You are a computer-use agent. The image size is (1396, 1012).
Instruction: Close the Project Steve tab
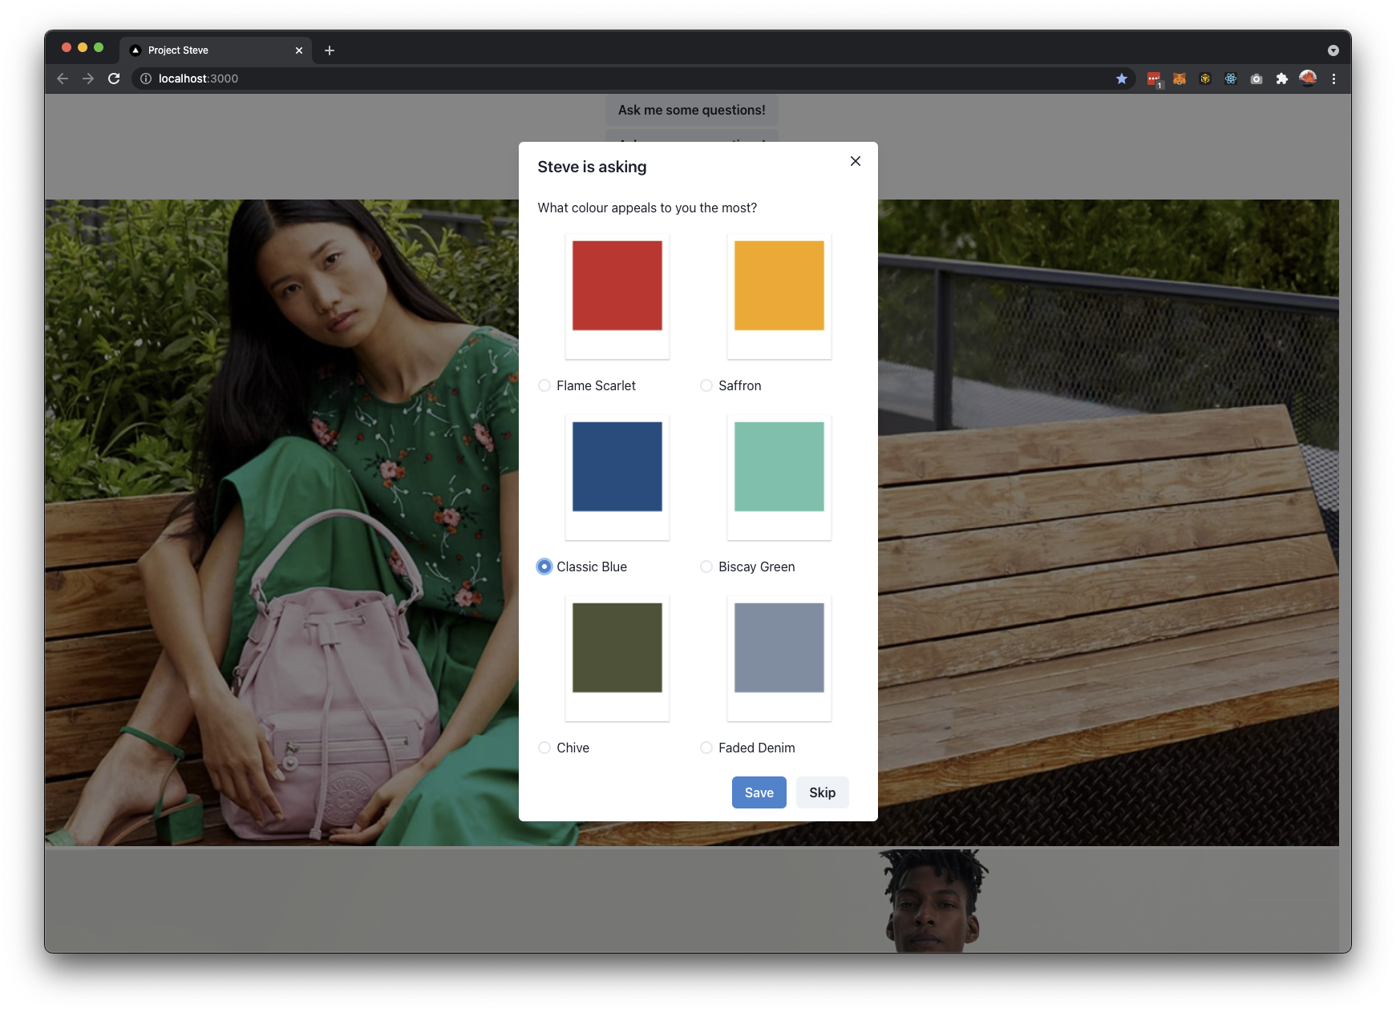pyautogui.click(x=299, y=50)
